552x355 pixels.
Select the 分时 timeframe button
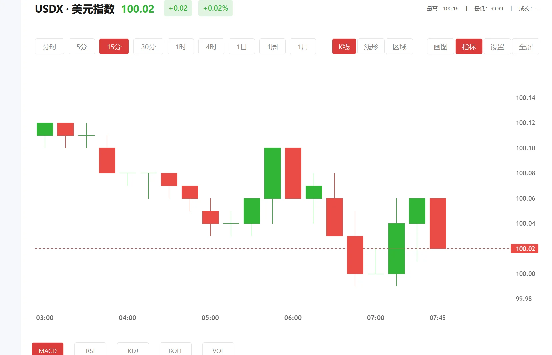pyautogui.click(x=49, y=47)
